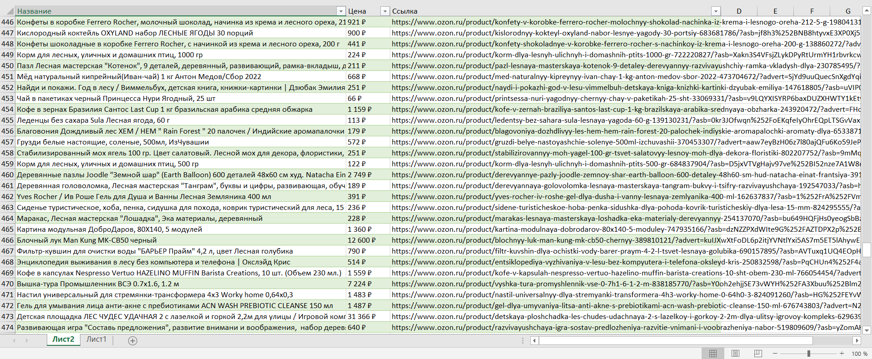
Task: Open the Лист2 sheet tab
Action: [63, 339]
